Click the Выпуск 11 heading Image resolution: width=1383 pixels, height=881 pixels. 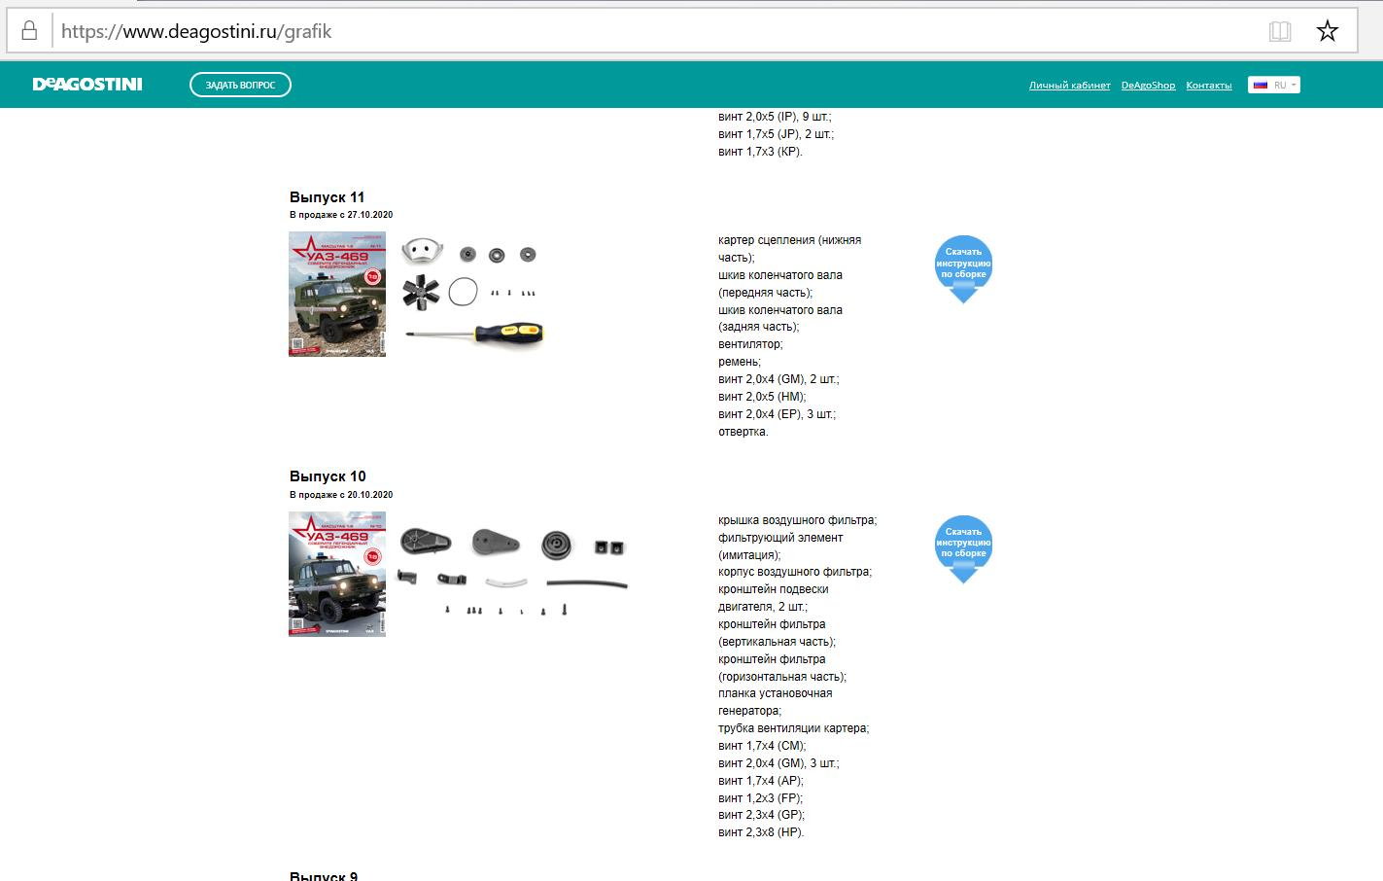[x=327, y=197]
